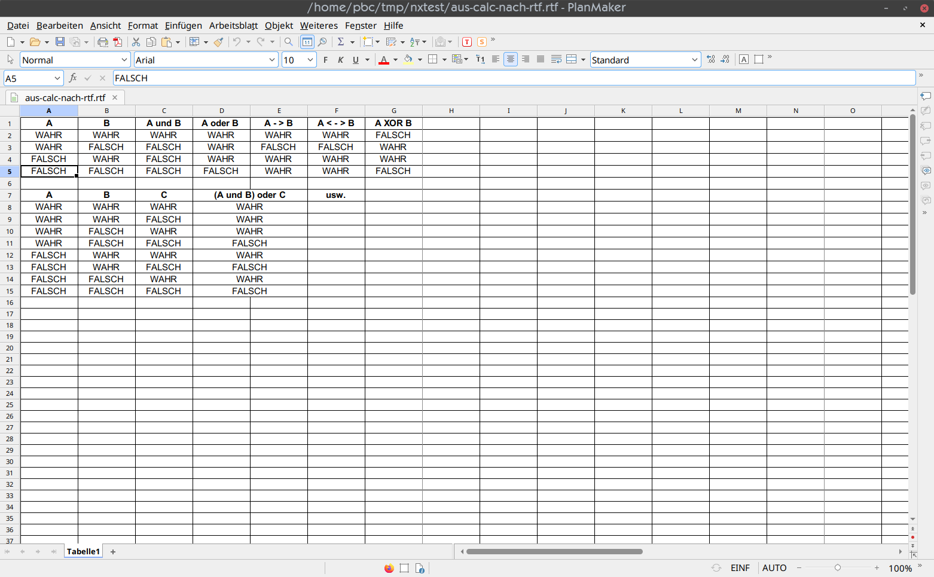Toggle underline formatting (U)
The image size is (934, 577).
pyautogui.click(x=356, y=60)
